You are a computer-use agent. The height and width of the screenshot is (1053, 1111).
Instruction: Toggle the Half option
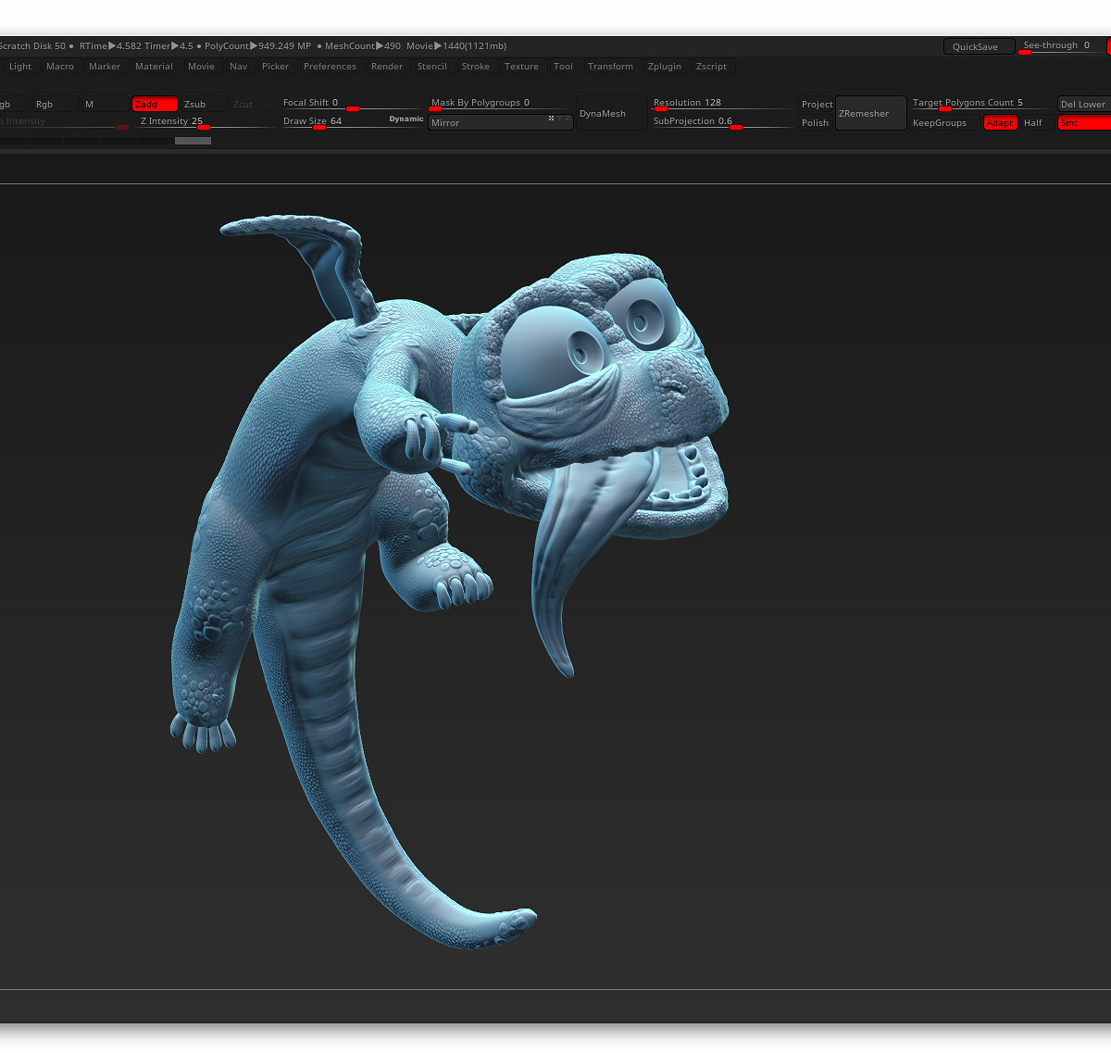tap(1037, 123)
